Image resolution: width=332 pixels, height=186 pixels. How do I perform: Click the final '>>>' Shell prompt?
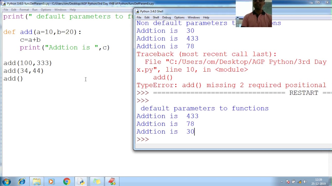pyautogui.click(x=143, y=139)
